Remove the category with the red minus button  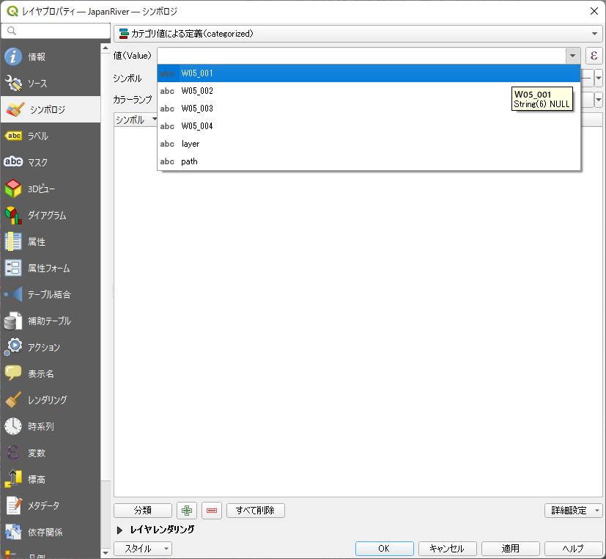(211, 511)
